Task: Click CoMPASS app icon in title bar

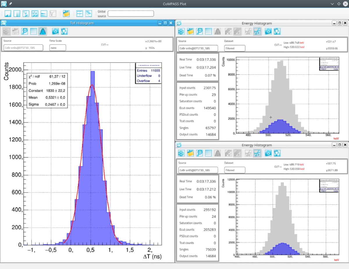Action: (4, 4)
